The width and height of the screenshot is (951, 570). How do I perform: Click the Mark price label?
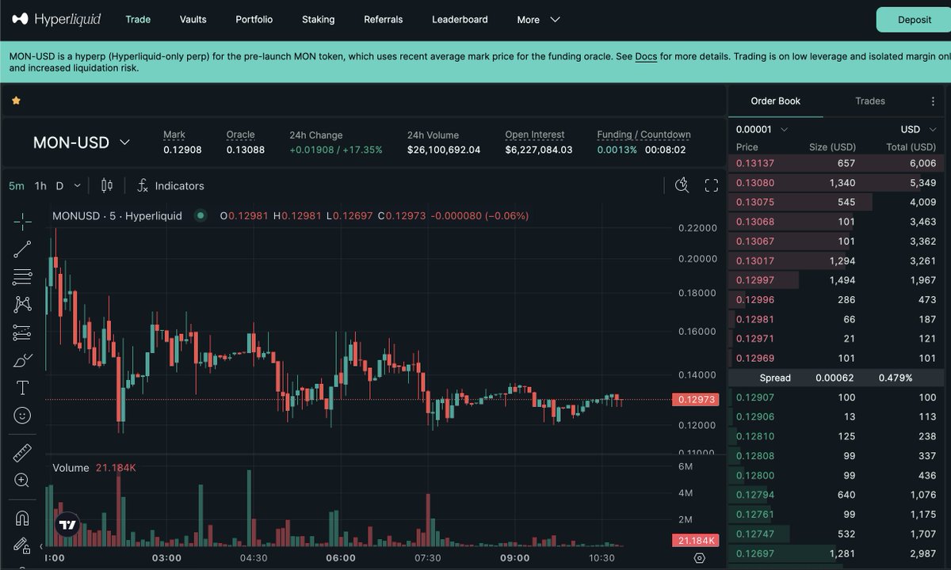tap(174, 135)
